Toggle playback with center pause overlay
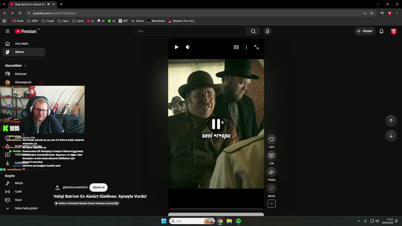Screen dimensions: 402x226 coord(216,124)
